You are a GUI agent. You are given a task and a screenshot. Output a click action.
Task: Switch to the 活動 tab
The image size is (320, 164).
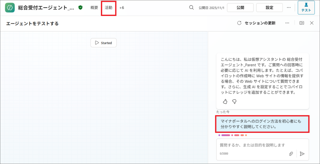(108, 7)
